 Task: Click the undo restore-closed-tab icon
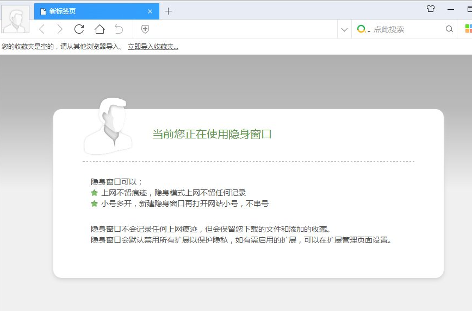[119, 29]
